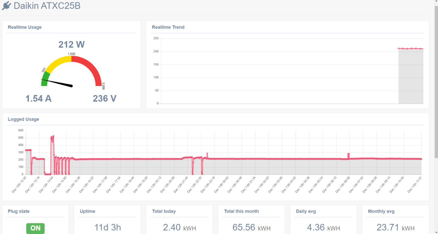The width and height of the screenshot is (438, 234).
Task: Click the Dec 13th 10:00 time label
Action: point(397,185)
